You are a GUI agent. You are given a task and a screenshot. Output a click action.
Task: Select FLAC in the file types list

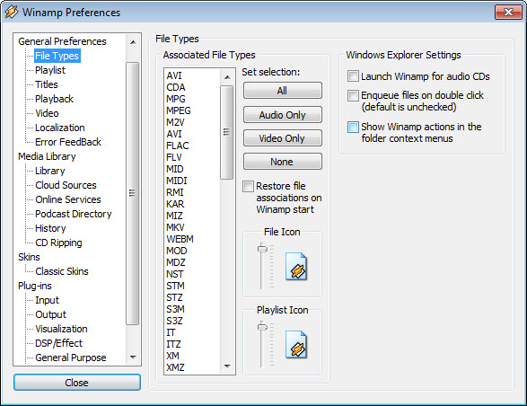click(x=178, y=146)
